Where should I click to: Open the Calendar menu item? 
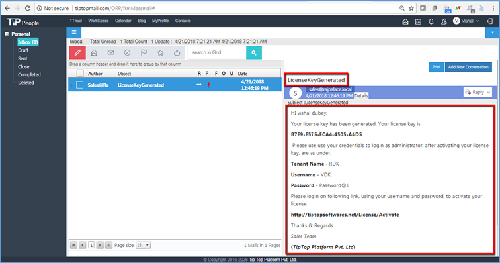tap(123, 21)
